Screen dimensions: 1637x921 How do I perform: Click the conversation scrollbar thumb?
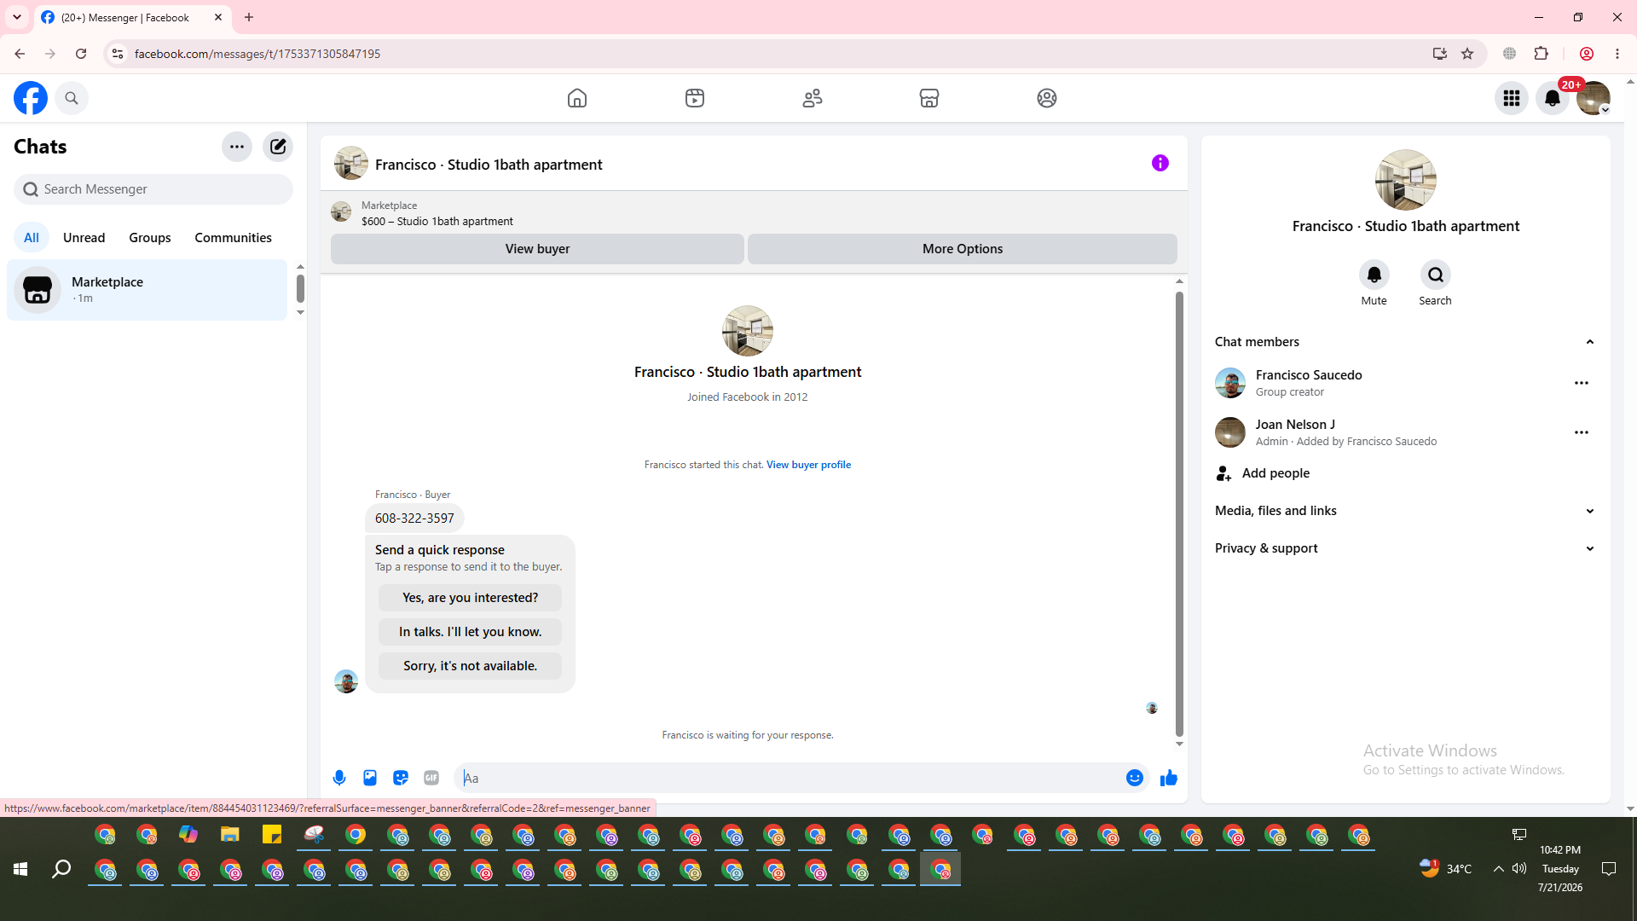tap(1179, 514)
